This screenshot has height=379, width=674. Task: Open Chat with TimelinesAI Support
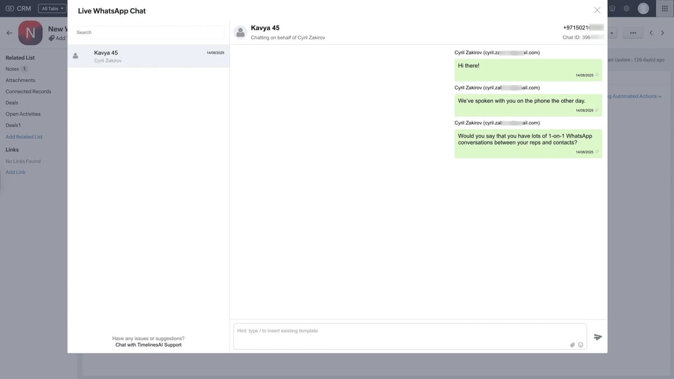point(148,344)
